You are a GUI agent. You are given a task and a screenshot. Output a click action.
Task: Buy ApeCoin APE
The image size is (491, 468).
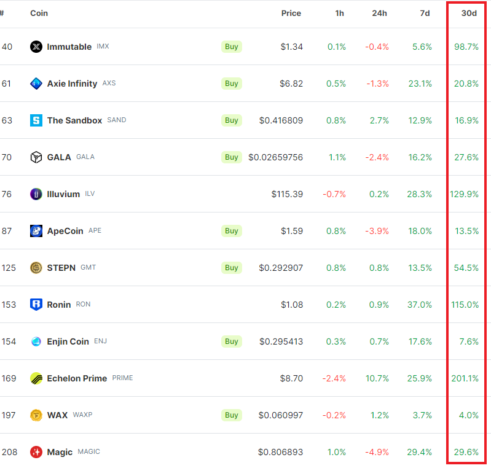click(x=232, y=231)
